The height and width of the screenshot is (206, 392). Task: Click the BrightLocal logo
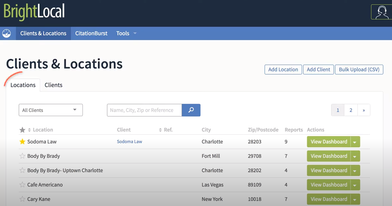click(x=34, y=12)
